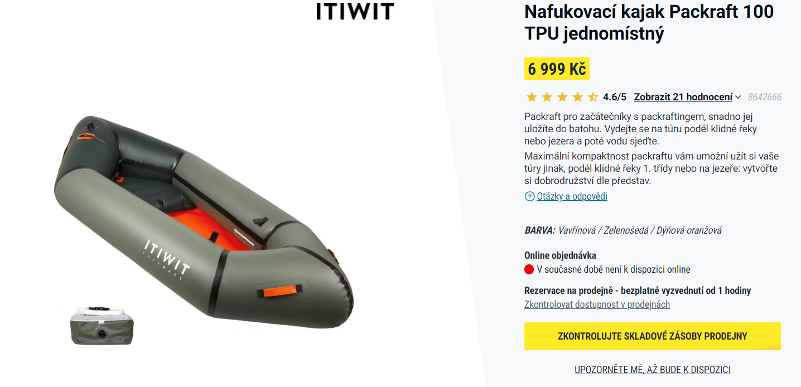Open the Otázky a odpovědi link
Image resolution: width=801 pixels, height=387 pixels.
pos(572,196)
